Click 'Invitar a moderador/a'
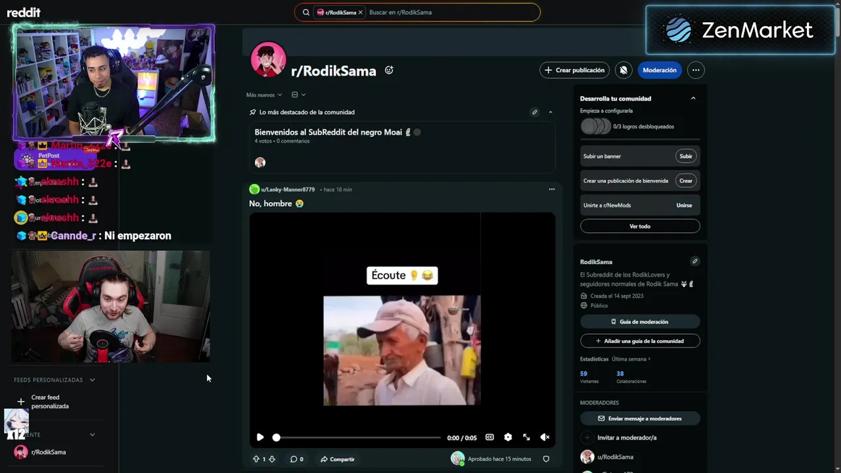Image resolution: width=841 pixels, height=473 pixels. 619,438
